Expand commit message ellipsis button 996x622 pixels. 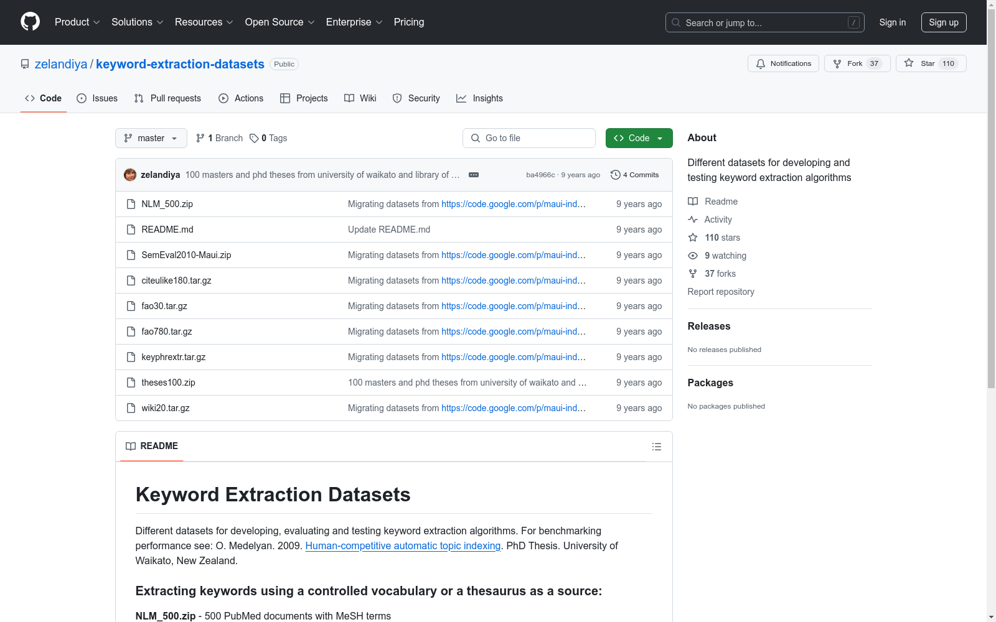tap(474, 175)
